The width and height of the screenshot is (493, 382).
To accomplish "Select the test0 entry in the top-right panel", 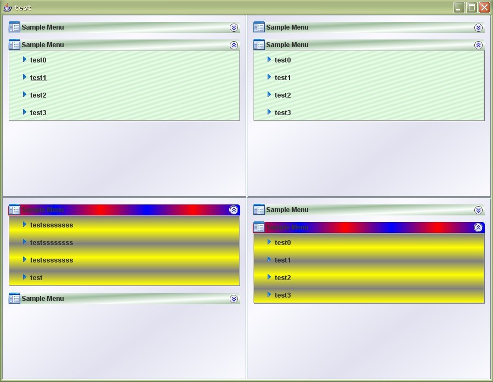I will tap(282, 60).
